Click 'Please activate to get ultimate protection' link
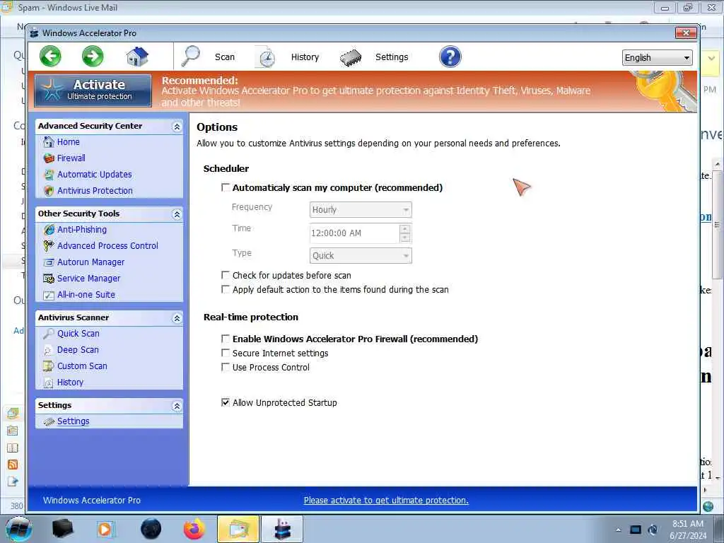This screenshot has height=543, width=724. 386,501
